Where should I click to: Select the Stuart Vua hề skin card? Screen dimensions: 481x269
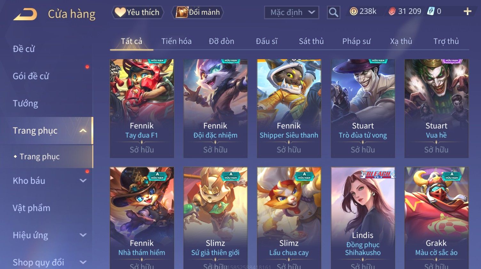(x=436, y=108)
